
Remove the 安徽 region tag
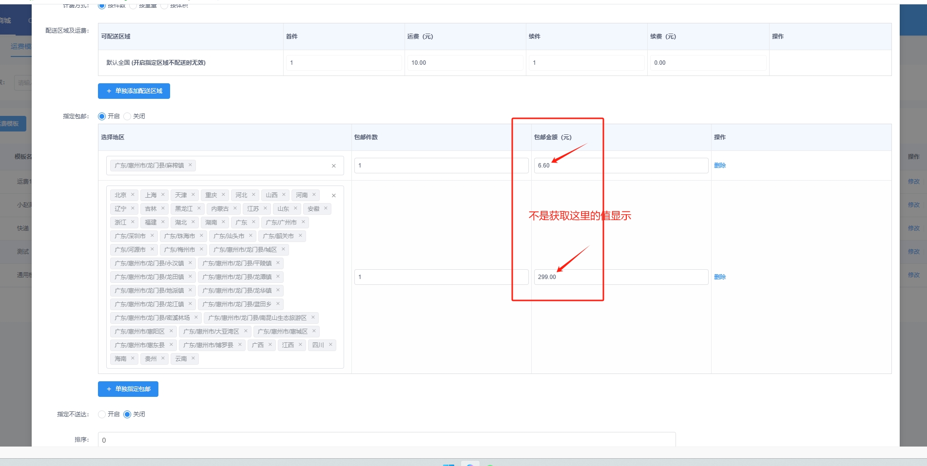(x=326, y=208)
